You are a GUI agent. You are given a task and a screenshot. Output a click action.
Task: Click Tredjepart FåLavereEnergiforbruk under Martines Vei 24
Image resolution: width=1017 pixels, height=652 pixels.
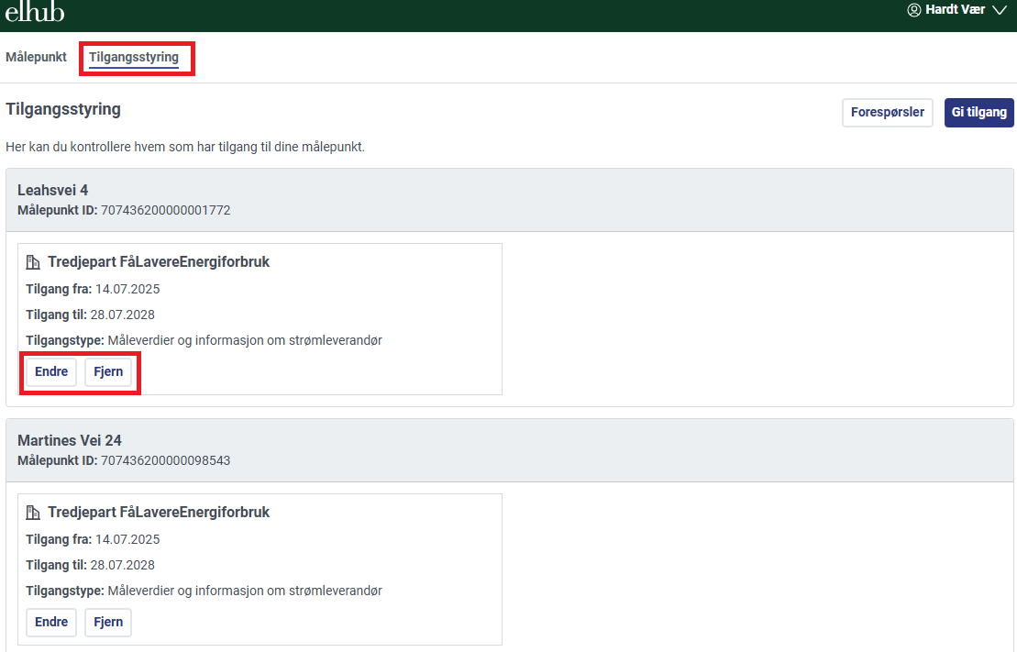tap(159, 513)
